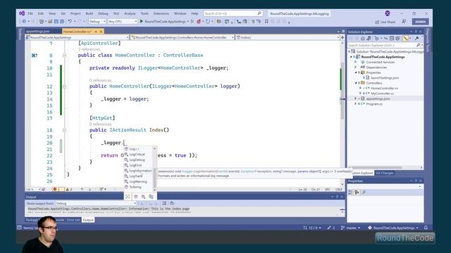
Task: Click the word wrap icon in Output toolbar
Action: pyautogui.click(x=172, y=203)
